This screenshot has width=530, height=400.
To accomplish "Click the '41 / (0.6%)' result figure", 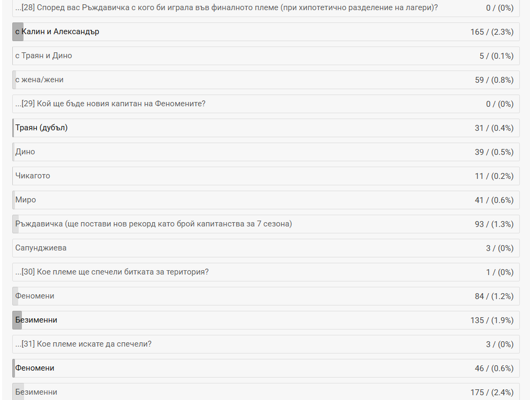I will click(494, 200).
